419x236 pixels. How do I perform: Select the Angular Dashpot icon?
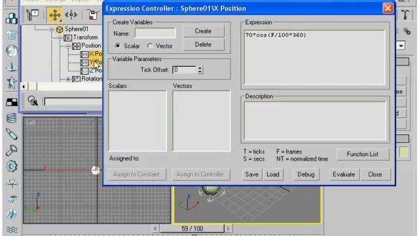click(x=12, y=150)
